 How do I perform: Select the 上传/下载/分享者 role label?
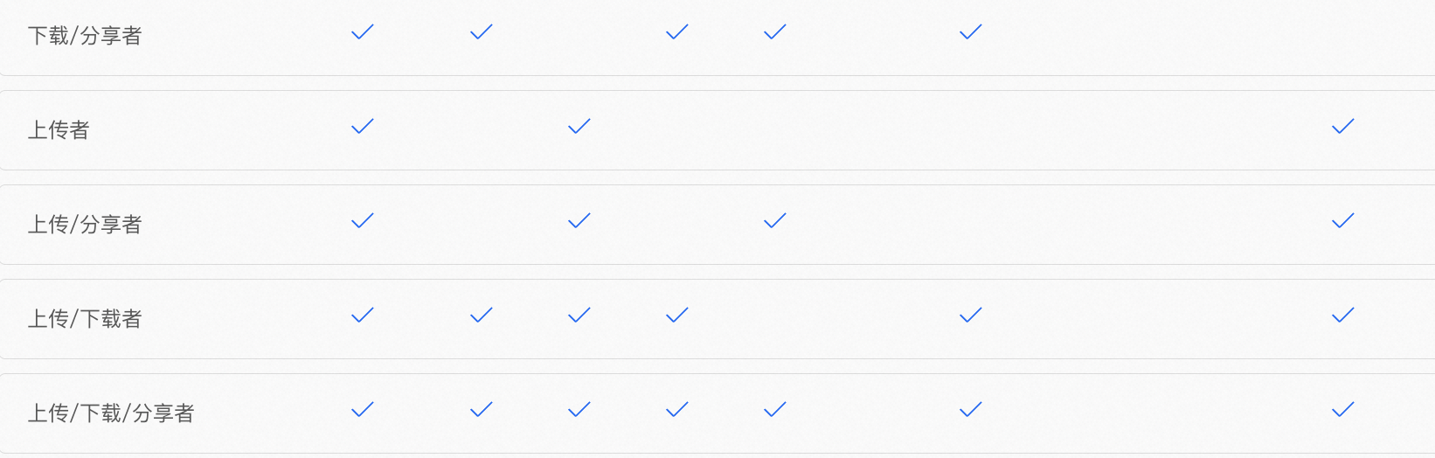111,413
